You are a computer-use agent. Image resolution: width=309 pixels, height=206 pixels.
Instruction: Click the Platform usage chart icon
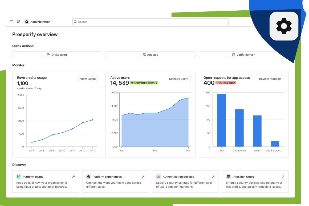(19, 177)
